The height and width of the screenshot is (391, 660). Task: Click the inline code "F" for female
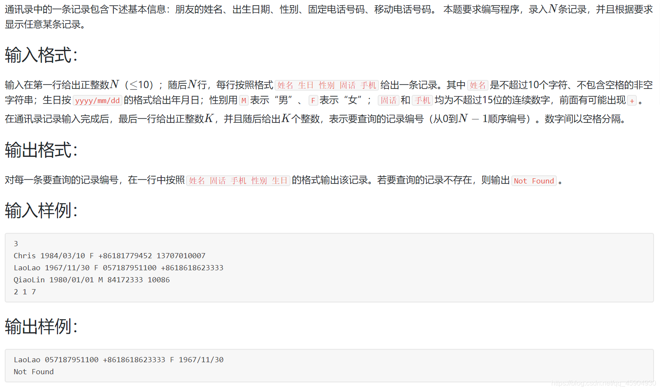click(313, 101)
